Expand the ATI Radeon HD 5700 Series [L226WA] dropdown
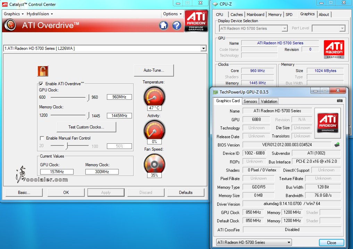 203,48
